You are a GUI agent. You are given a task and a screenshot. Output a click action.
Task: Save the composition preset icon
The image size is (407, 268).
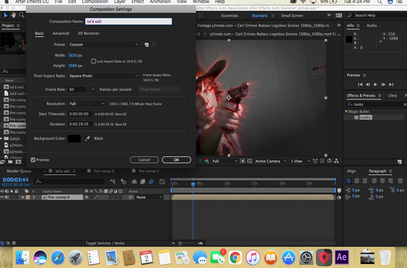147,45
